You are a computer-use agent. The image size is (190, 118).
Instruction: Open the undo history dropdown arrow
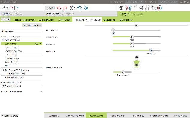point(89,20)
